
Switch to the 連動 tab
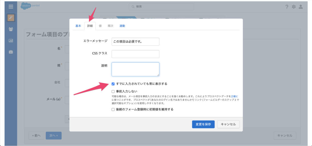122,26
